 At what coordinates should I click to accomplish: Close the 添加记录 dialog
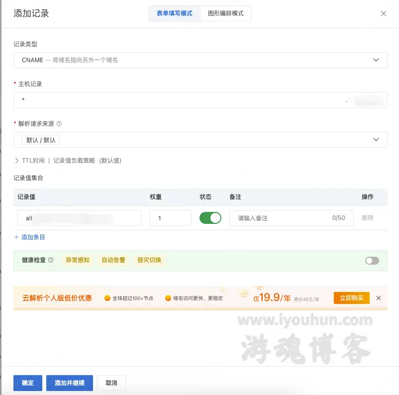point(384,13)
